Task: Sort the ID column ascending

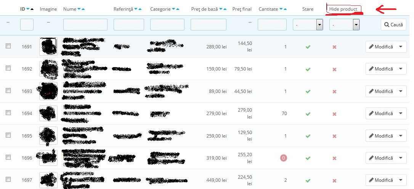Action: [32, 9]
